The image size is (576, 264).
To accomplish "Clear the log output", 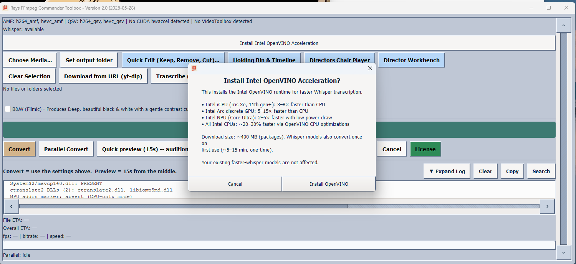I will tap(485, 171).
